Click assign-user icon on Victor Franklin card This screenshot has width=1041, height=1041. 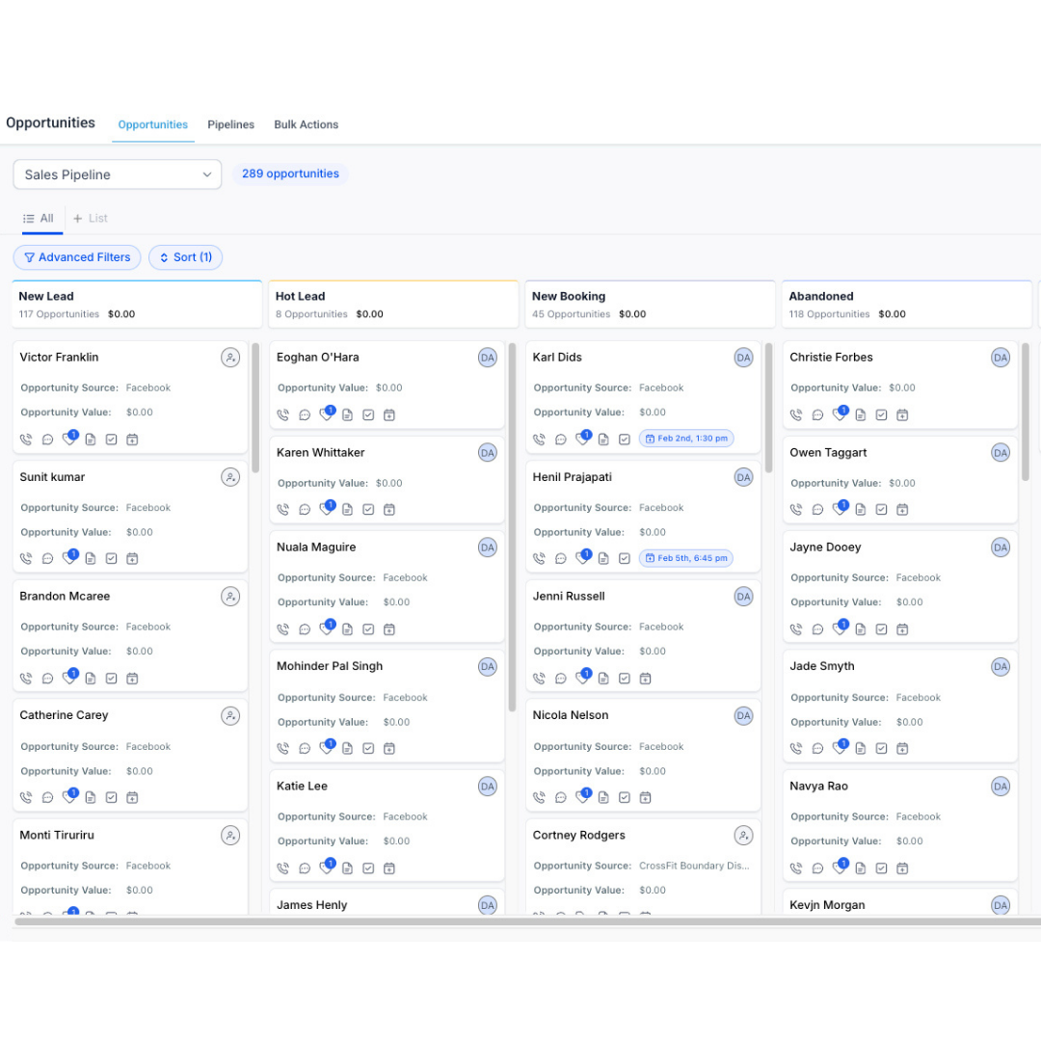click(230, 358)
